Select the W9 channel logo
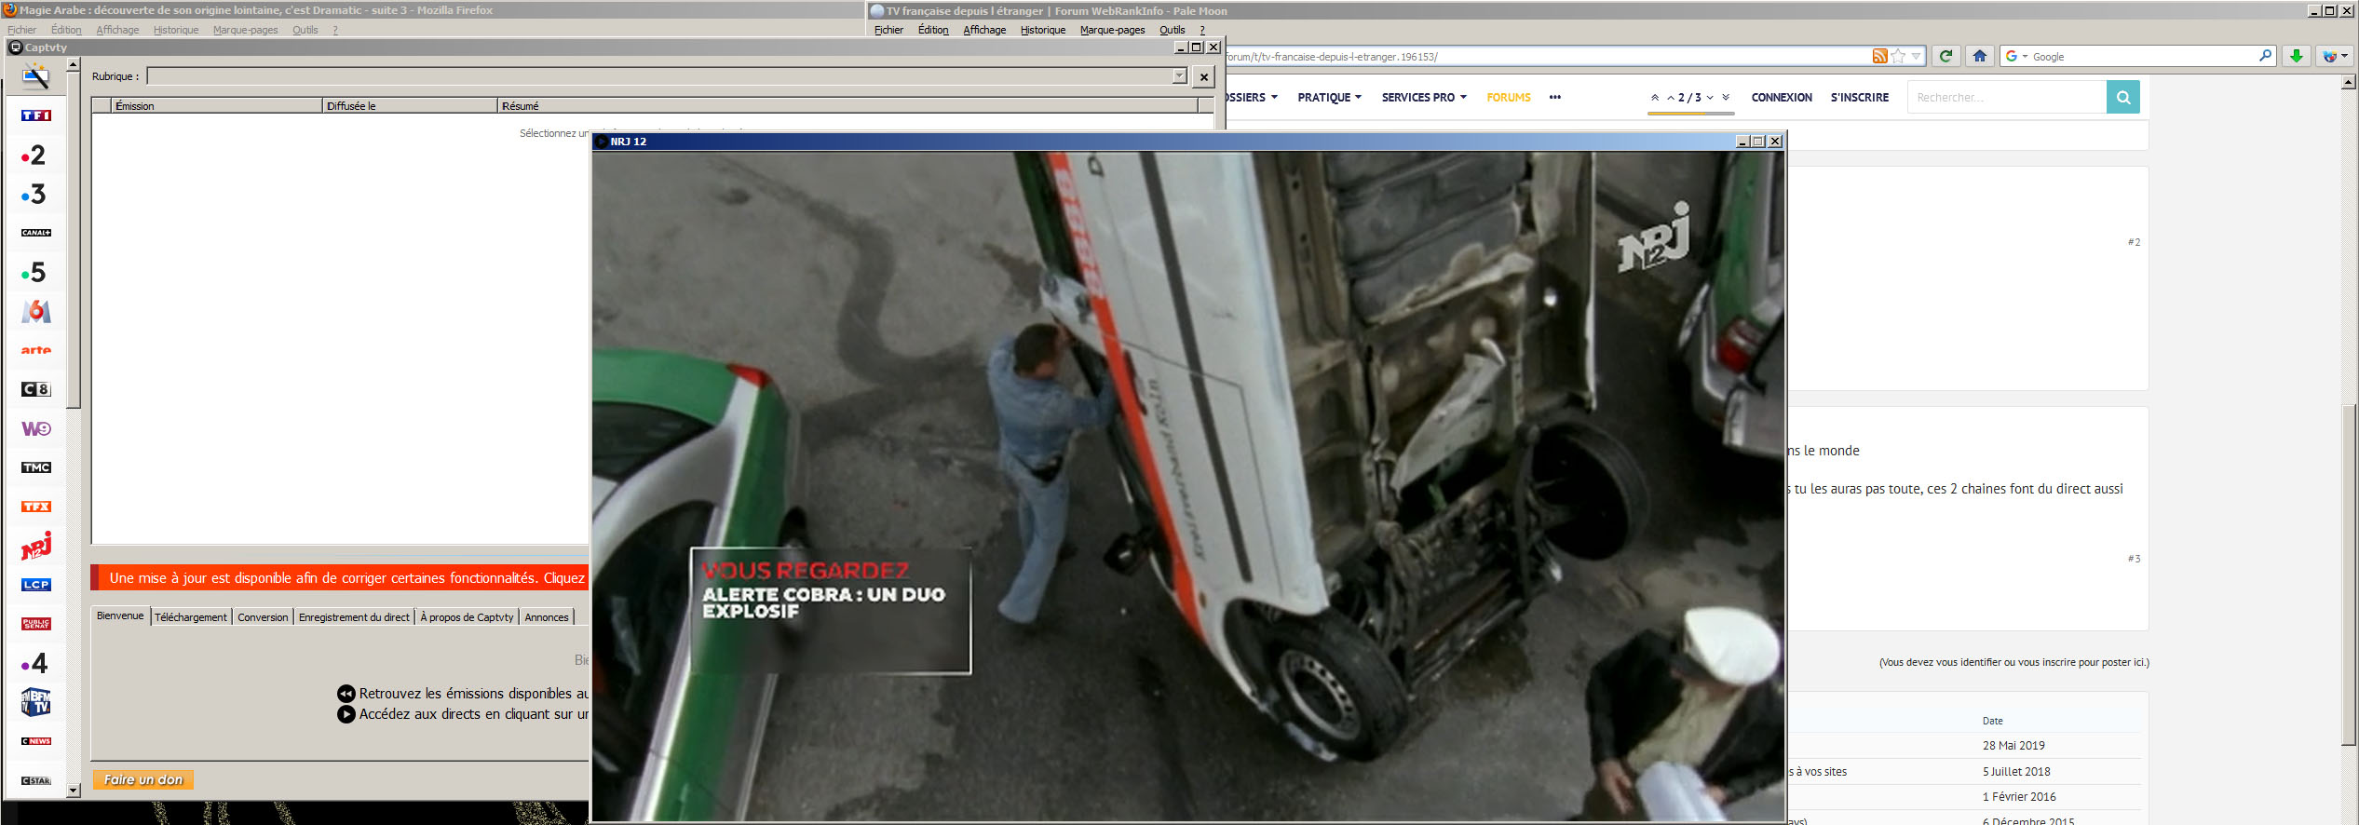 (x=36, y=428)
